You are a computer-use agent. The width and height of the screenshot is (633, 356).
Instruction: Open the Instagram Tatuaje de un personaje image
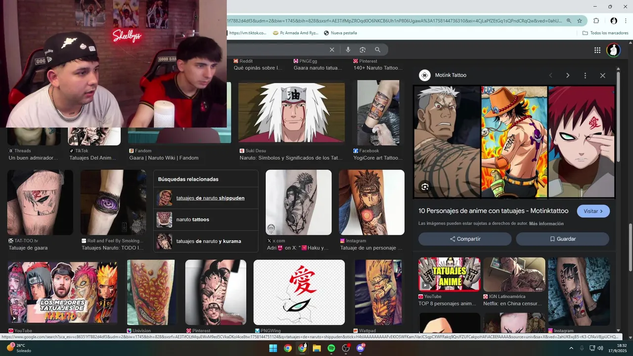click(x=371, y=202)
